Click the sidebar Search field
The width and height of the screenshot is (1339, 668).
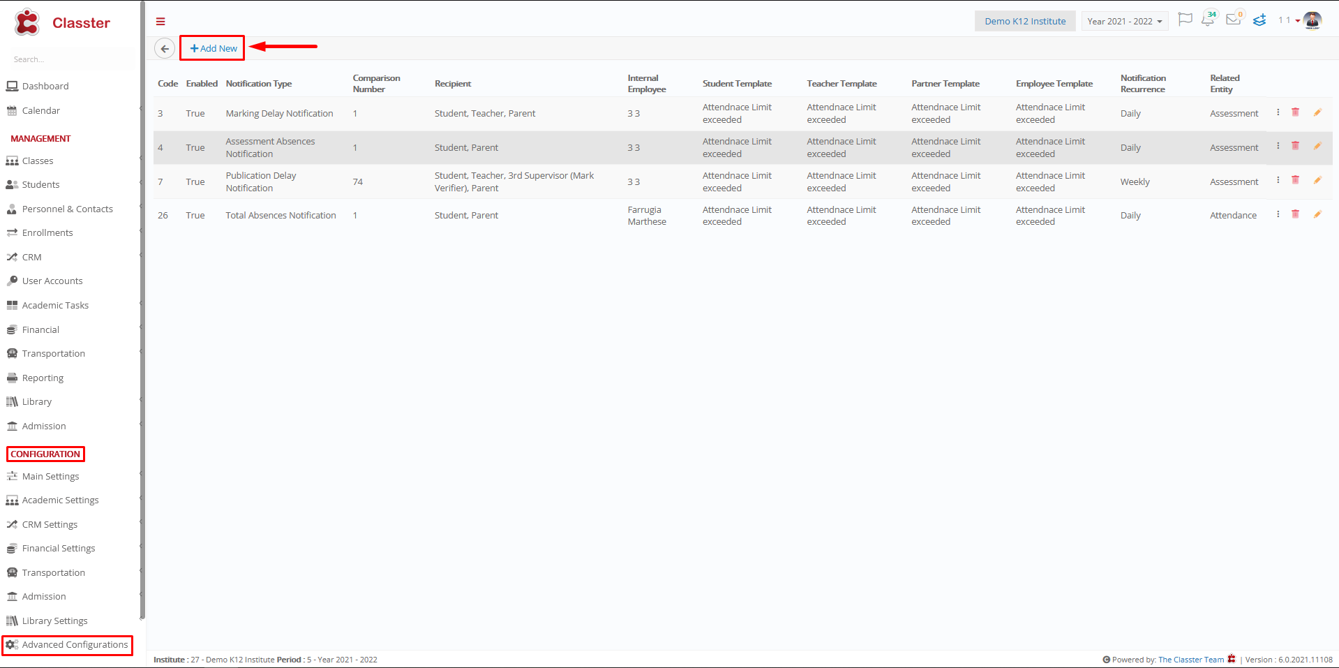point(70,59)
